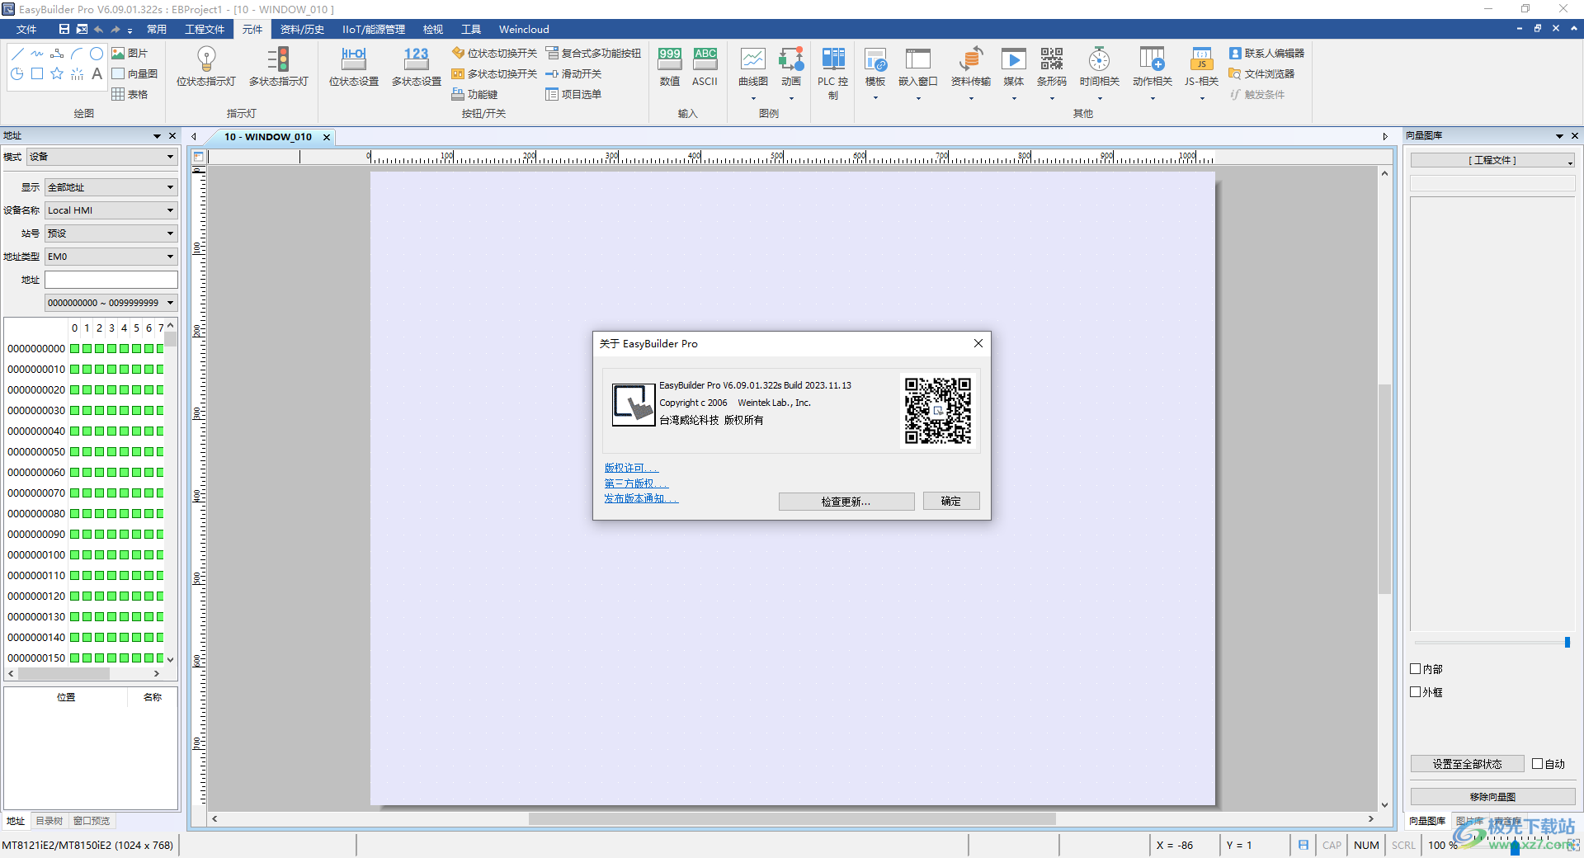Switch to the 资料/历史 ribbon tab
This screenshot has height=858, width=1584.
(302, 29)
